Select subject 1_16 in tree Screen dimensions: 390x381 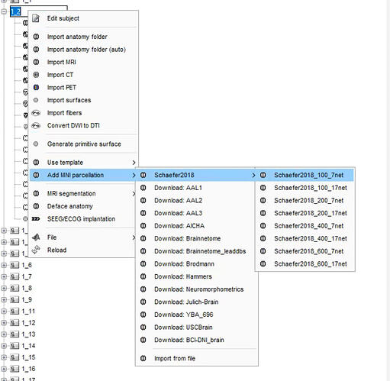tap(28, 369)
